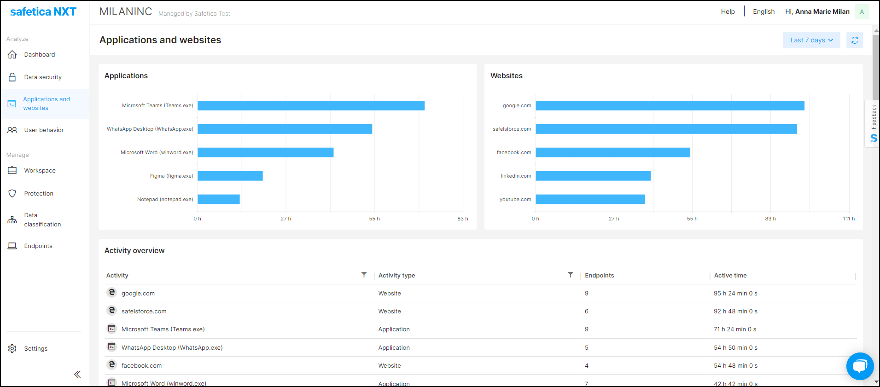Select Applications and websites sidebar icon
Viewport: 880px width, 387px height.
coord(12,104)
